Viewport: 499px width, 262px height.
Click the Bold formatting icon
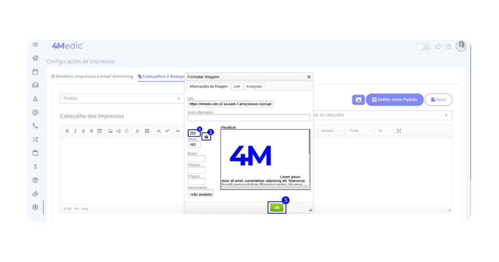pos(67,131)
